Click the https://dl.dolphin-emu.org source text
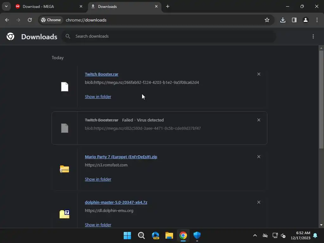 click(x=109, y=210)
